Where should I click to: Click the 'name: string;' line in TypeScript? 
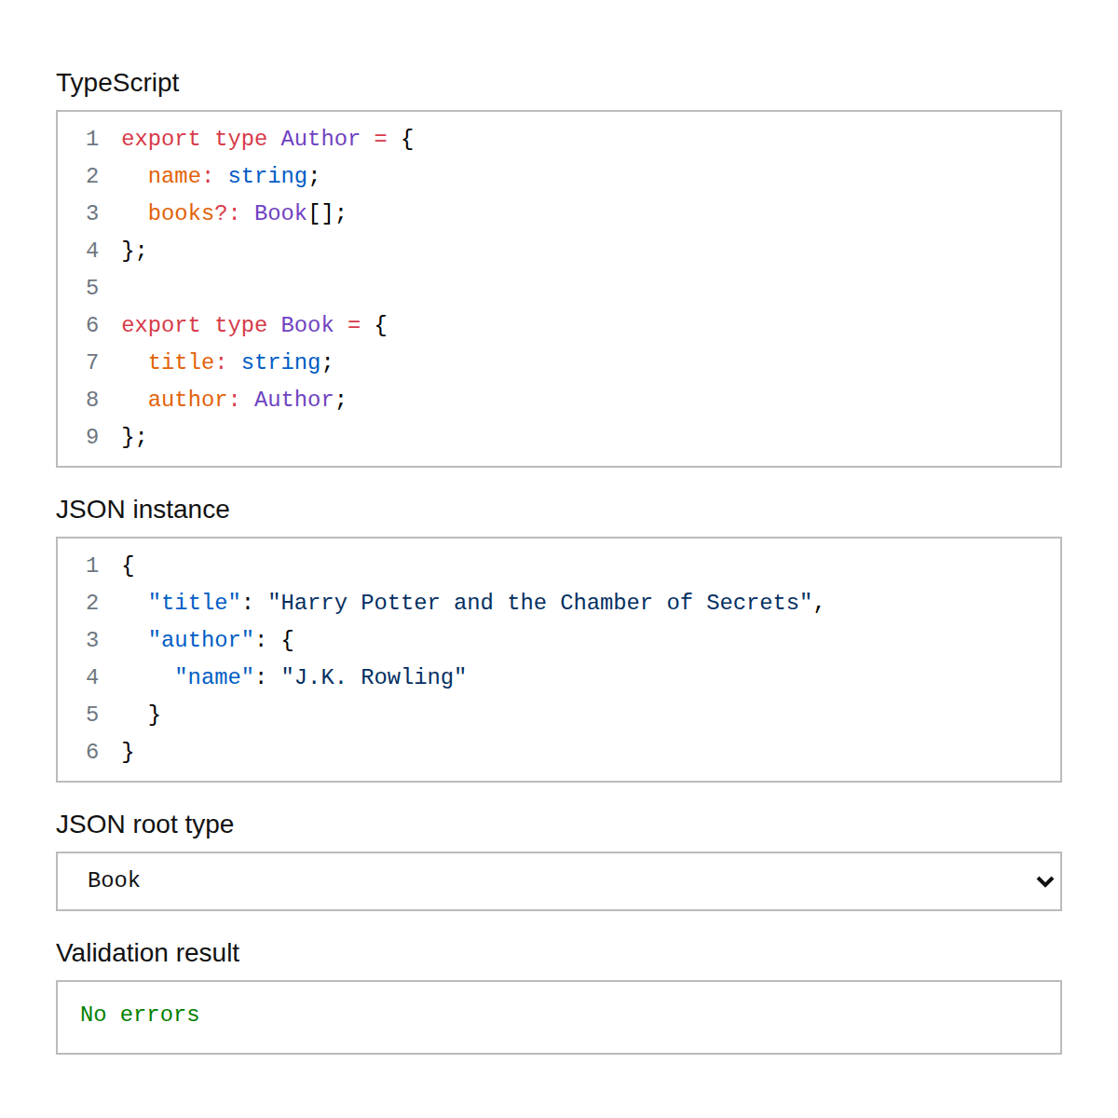point(234,176)
